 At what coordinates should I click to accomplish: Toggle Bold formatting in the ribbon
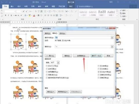(6, 15)
